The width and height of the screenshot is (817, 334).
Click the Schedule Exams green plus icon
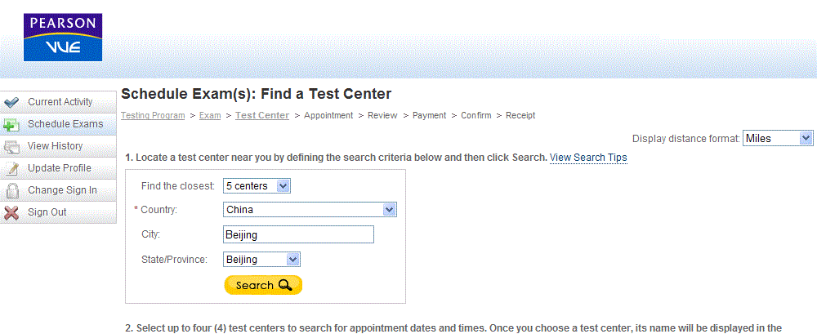11,124
